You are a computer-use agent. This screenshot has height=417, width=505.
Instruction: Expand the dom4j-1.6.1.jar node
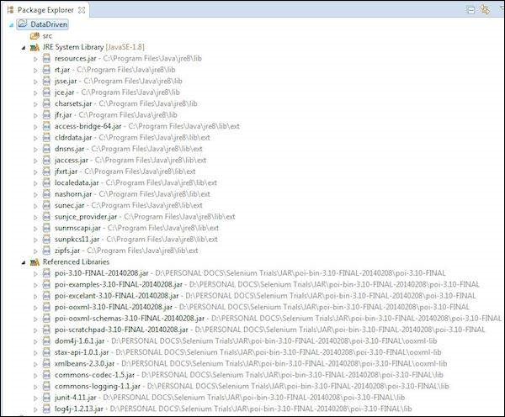point(35,341)
